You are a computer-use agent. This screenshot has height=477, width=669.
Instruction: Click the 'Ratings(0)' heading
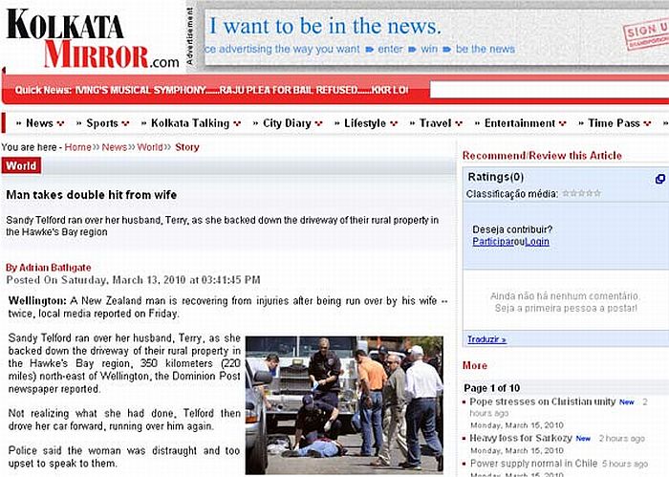495,177
